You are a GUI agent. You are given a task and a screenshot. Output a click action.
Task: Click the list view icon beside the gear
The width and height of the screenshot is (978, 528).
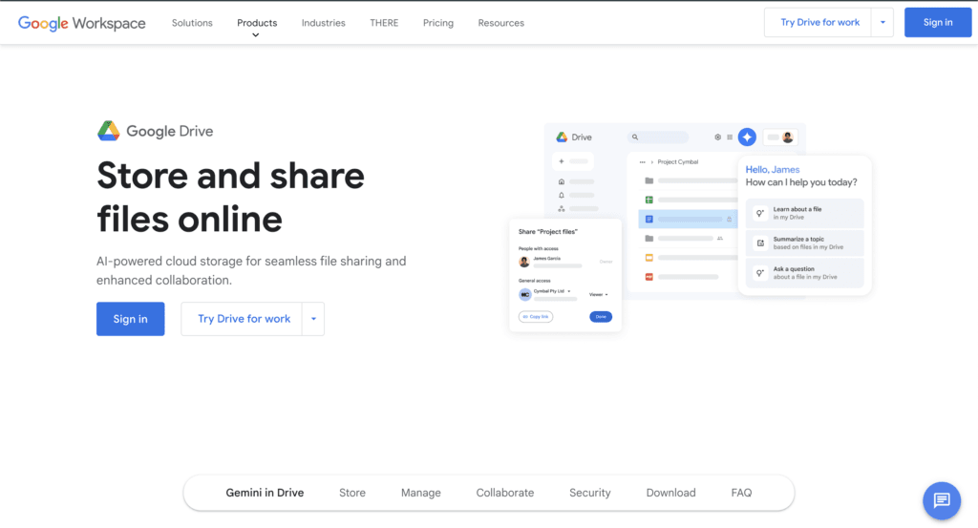(730, 137)
